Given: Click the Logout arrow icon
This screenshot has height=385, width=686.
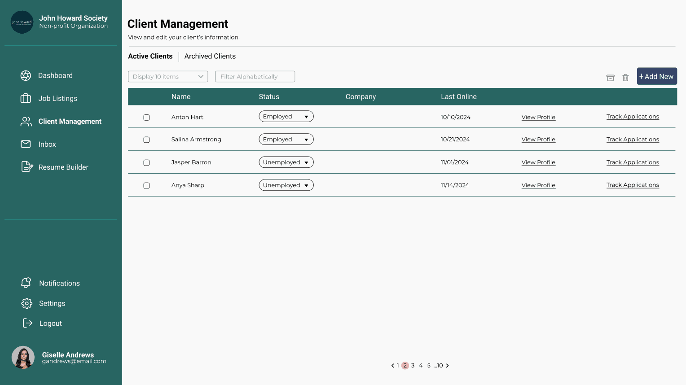Looking at the screenshot, I should click(x=27, y=323).
